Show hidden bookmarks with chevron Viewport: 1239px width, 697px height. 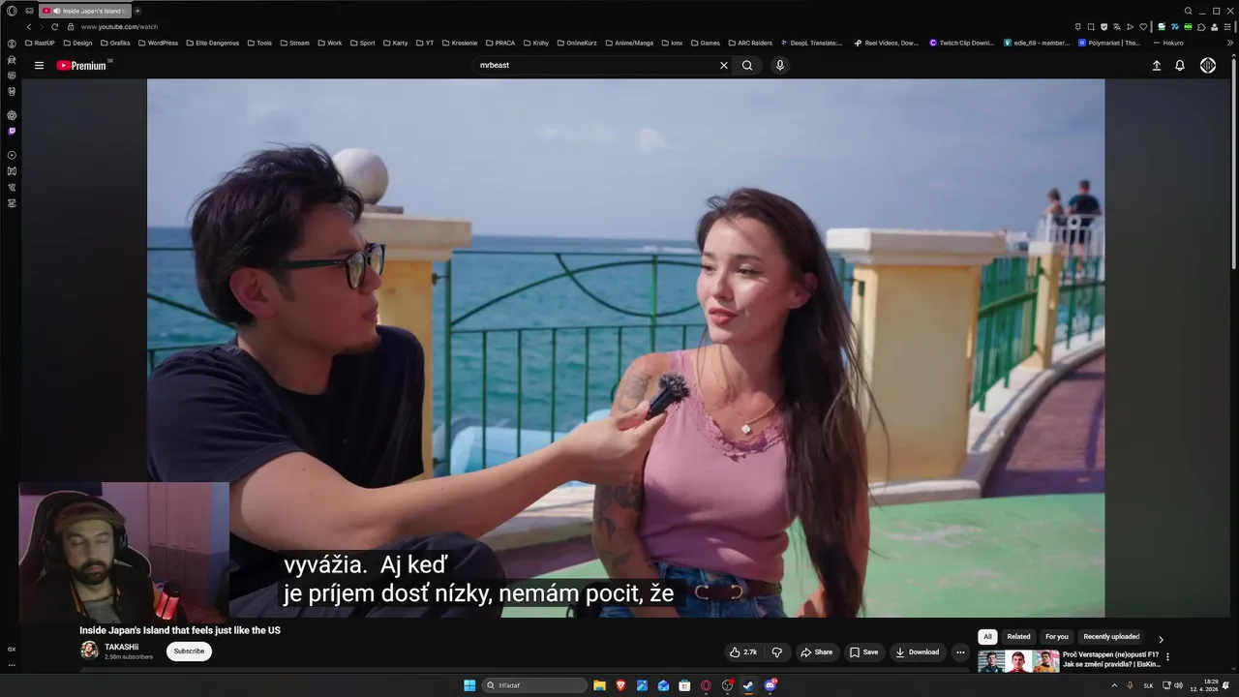point(1229,43)
